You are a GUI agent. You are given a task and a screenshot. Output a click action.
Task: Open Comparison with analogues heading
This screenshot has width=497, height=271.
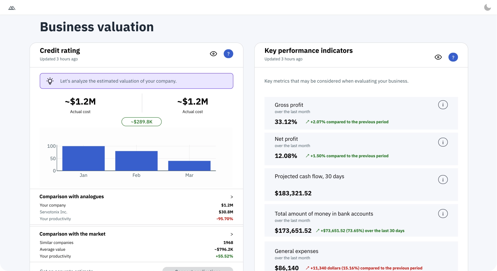(72, 196)
